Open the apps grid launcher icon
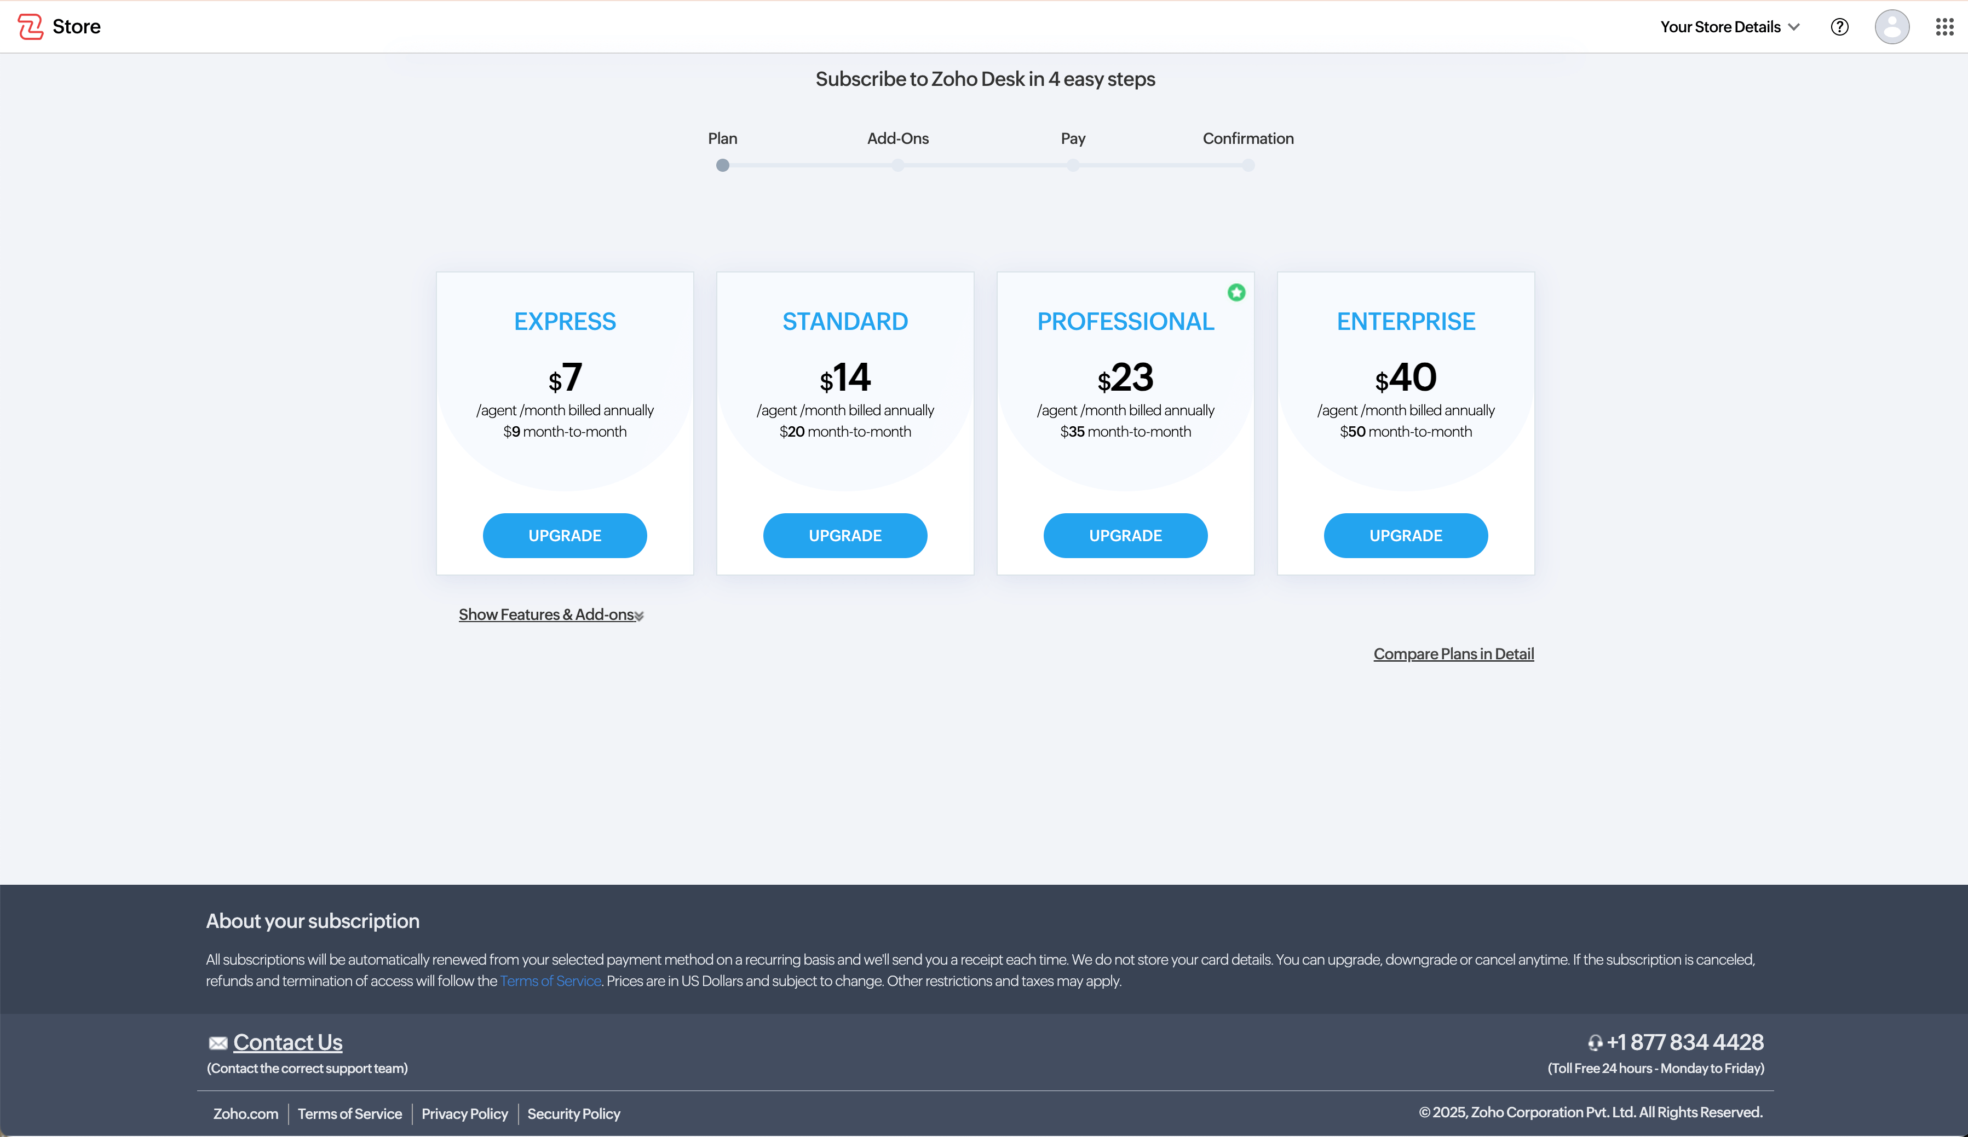Image resolution: width=1968 pixels, height=1137 pixels. (x=1944, y=27)
